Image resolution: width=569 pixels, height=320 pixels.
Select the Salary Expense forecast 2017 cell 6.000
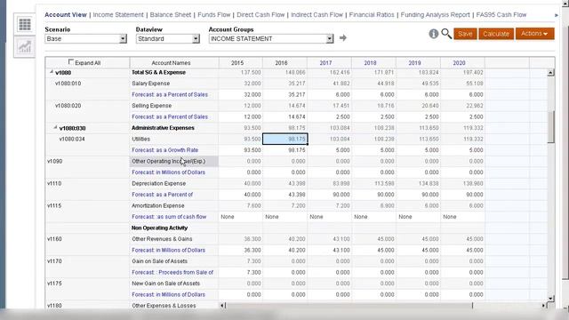(329, 95)
